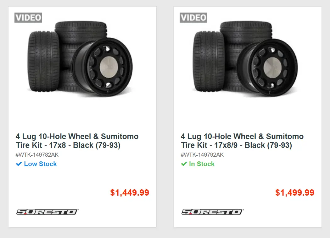Click upright Sumitomo tire in right image
The image size is (330, 238).
[x=209, y=61]
